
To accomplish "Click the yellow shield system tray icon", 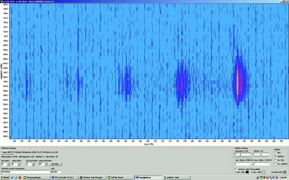I will click(x=261, y=177).
